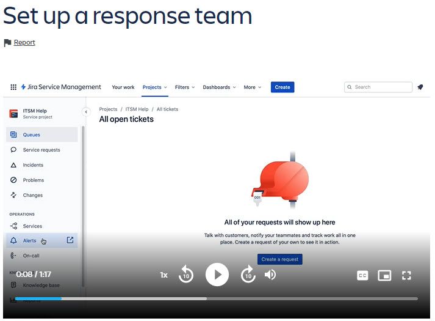Image resolution: width=435 pixels, height=321 pixels.
Task: Open Incidents in the sidebar
Action: pos(42,165)
